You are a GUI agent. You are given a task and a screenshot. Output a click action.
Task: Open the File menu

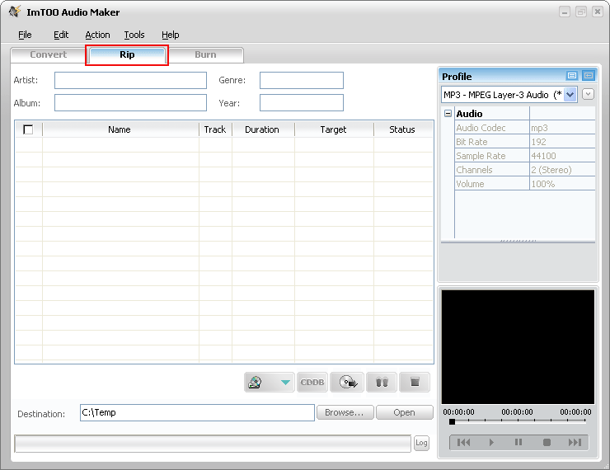click(25, 35)
